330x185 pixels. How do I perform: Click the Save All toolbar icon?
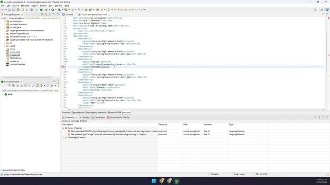pos(13,10)
